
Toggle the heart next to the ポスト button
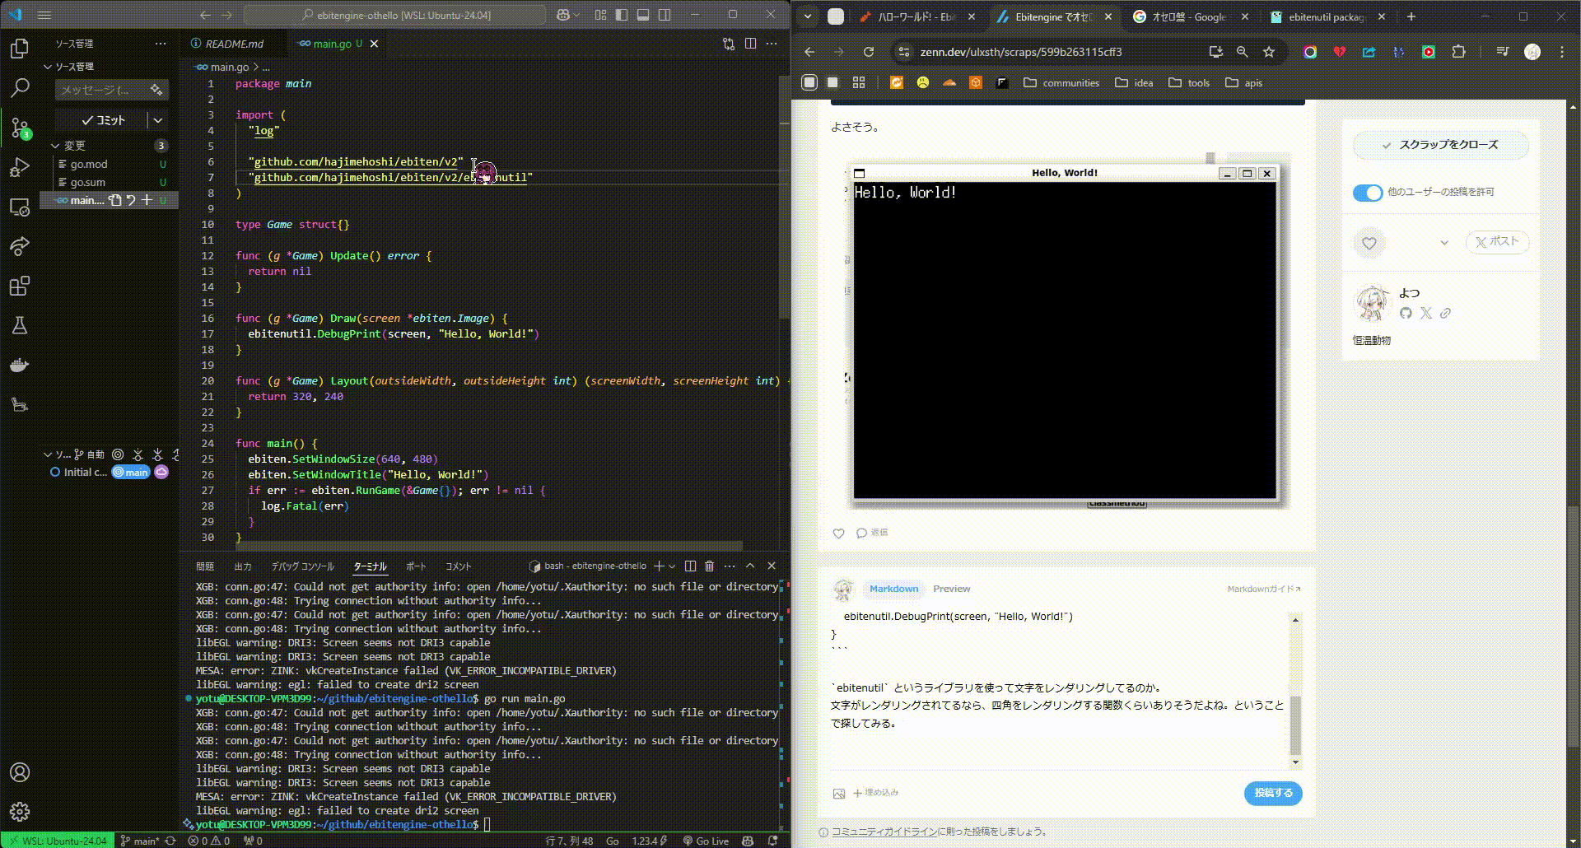[1369, 243]
